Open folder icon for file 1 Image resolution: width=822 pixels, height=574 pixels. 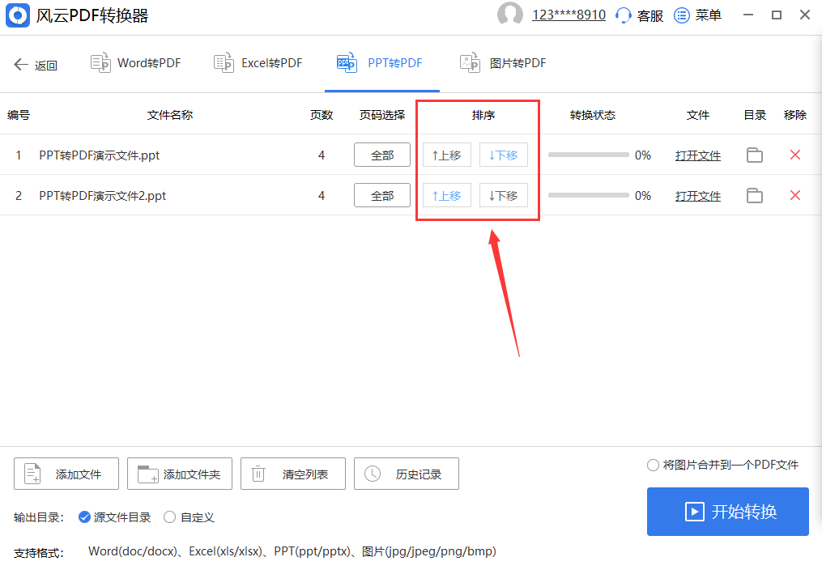point(754,155)
